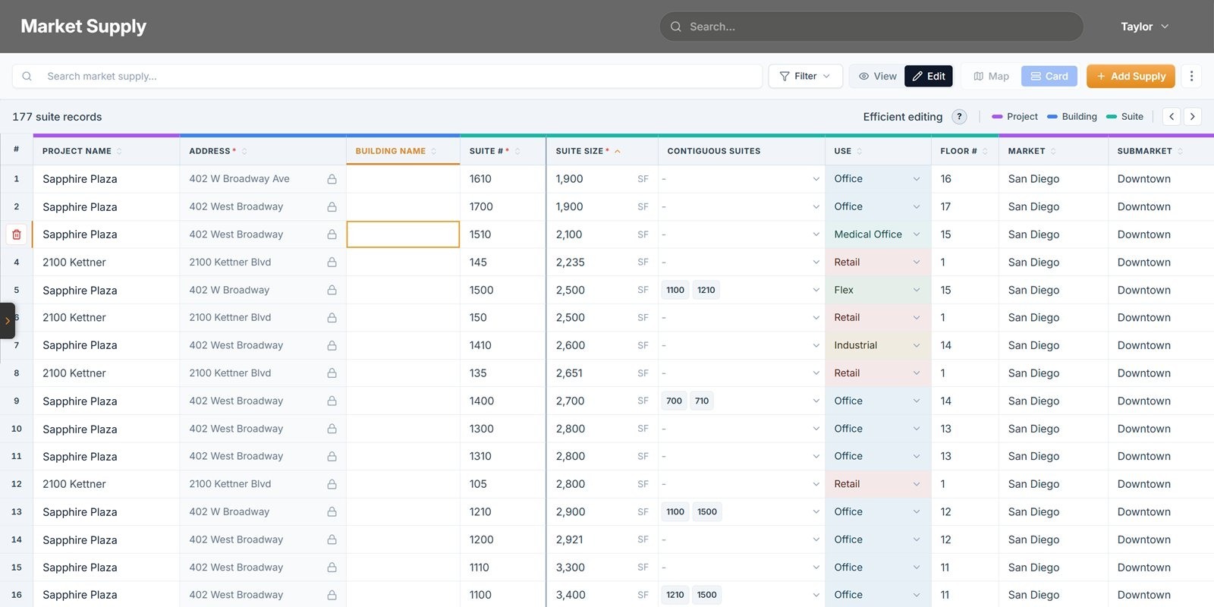
Task: Click the lock icon in row 4 address
Action: pos(332,262)
